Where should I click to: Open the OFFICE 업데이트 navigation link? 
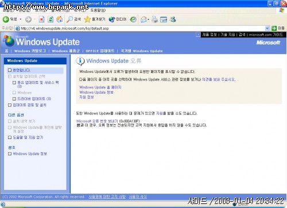pos(100,51)
